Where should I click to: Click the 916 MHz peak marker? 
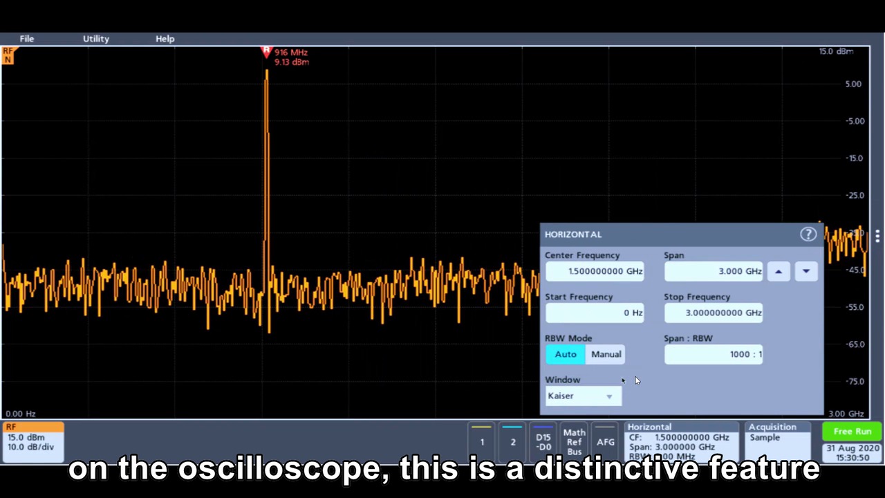click(266, 52)
